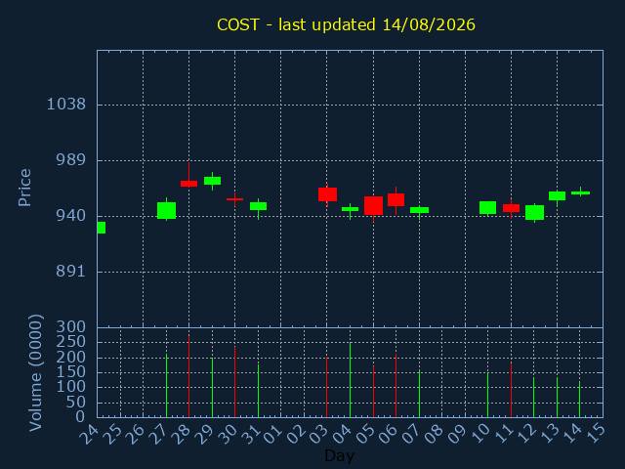Click day label 05 on the x-axis

click(x=364, y=434)
